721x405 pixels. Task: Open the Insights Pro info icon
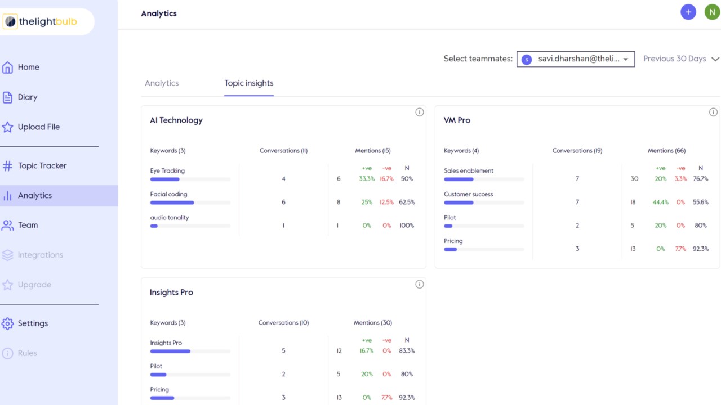click(x=419, y=284)
